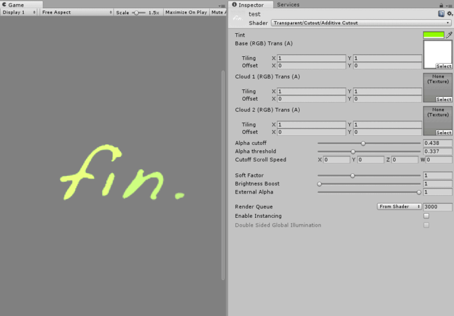
Task: Toggle Double Sided Global Illumination checkbox
Action: pyautogui.click(x=426, y=225)
